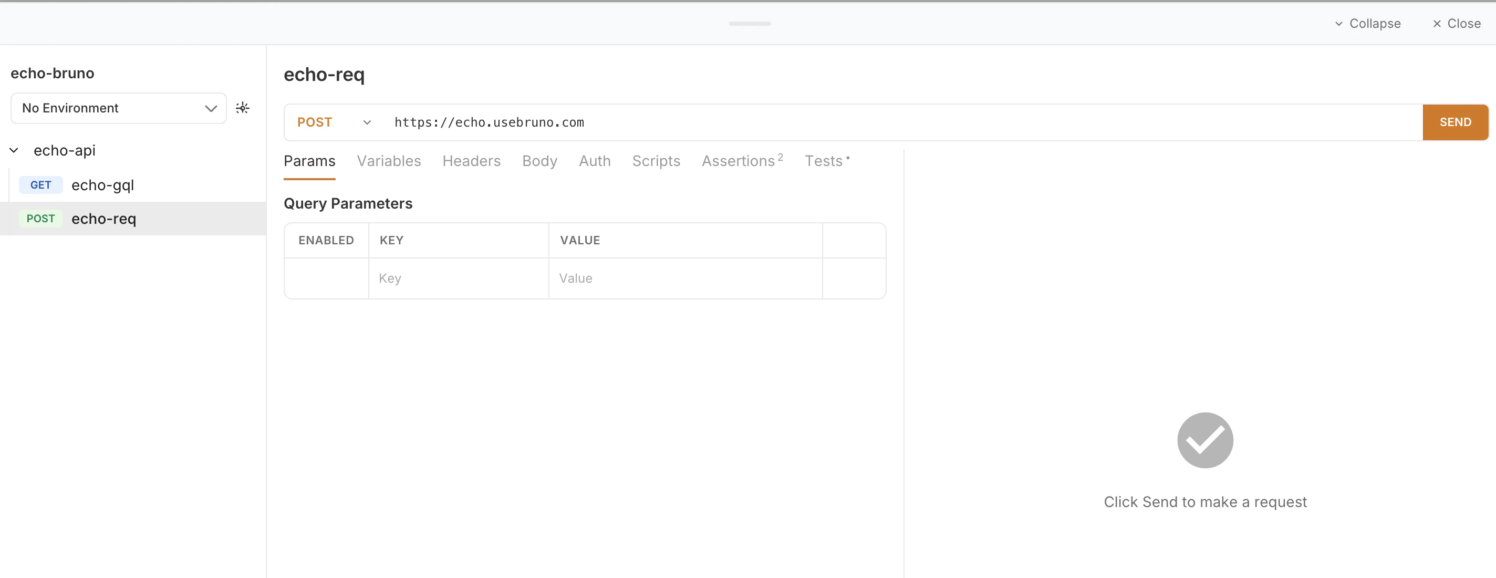Open the Body tab
The width and height of the screenshot is (1496, 578).
(x=539, y=161)
